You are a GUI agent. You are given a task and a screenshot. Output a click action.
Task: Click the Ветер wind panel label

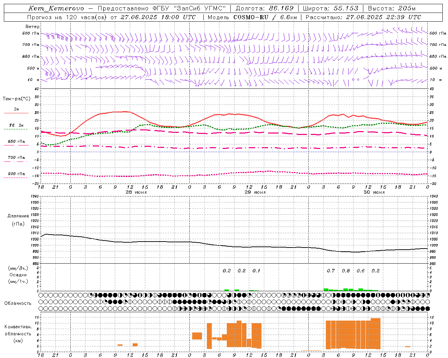[32, 27]
